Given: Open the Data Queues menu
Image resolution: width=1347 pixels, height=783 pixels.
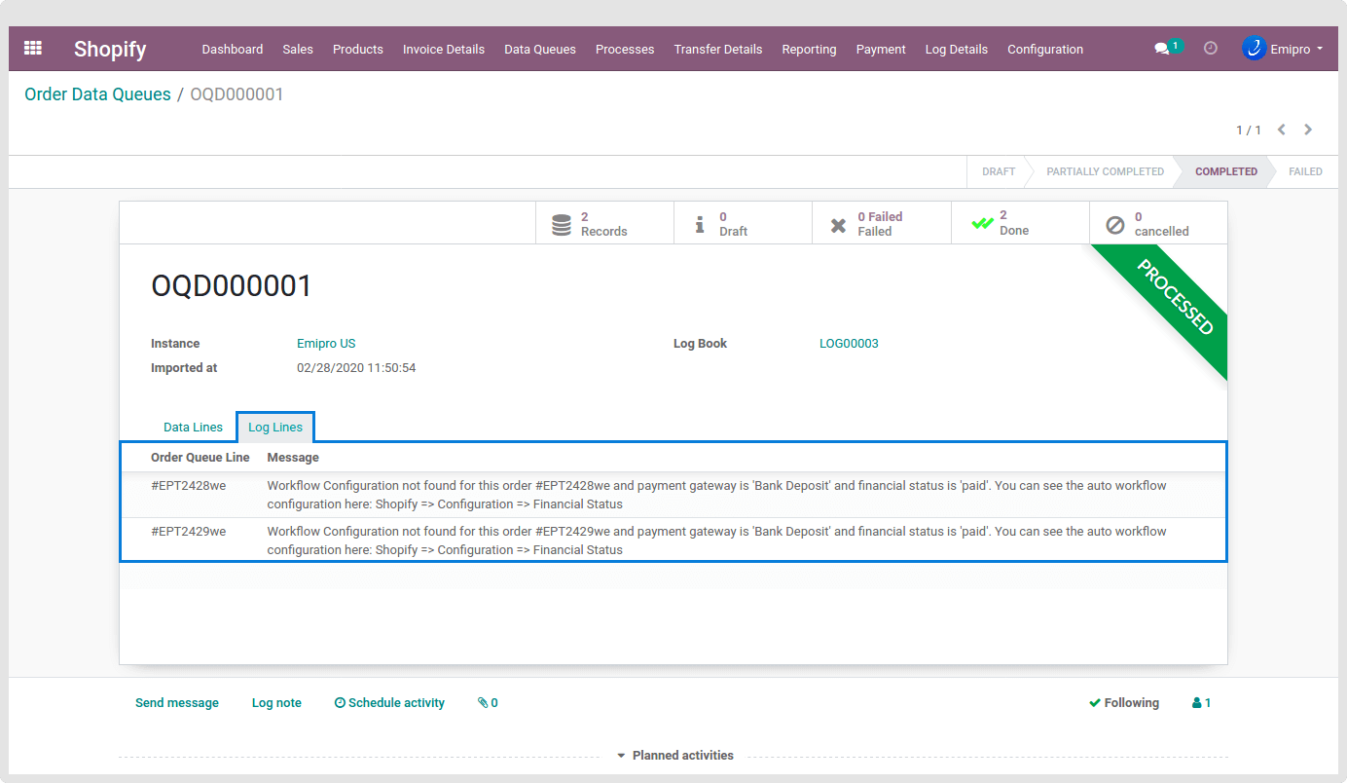Looking at the screenshot, I should pos(539,49).
